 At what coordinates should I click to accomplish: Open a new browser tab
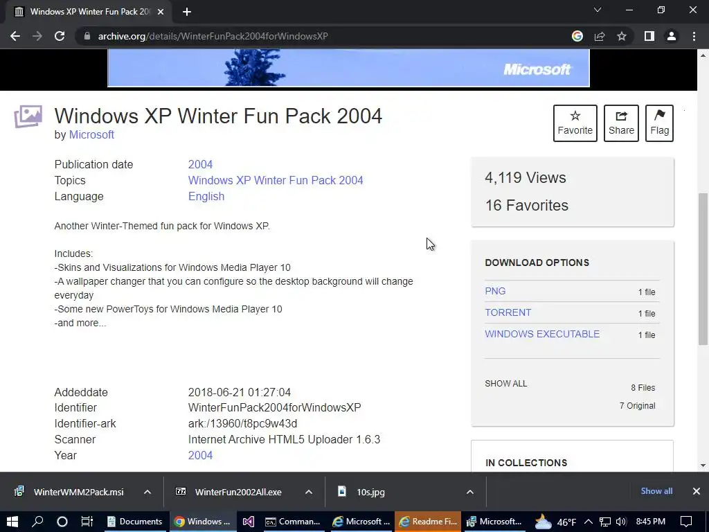click(187, 12)
